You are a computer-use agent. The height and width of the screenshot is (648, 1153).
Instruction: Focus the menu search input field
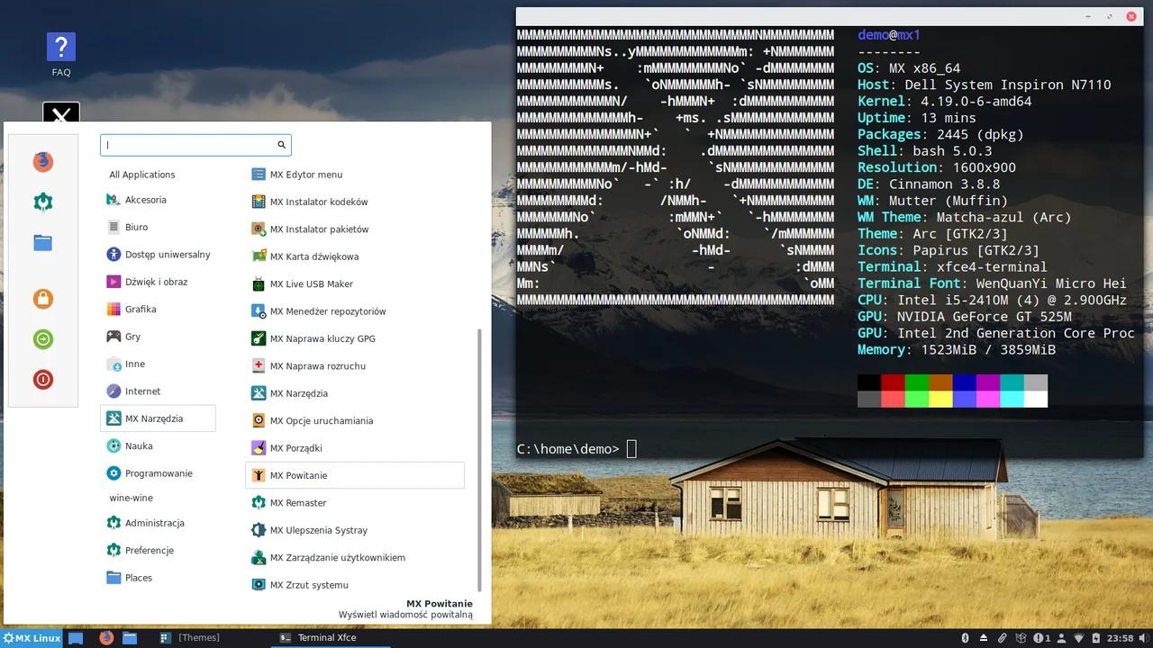click(x=195, y=145)
